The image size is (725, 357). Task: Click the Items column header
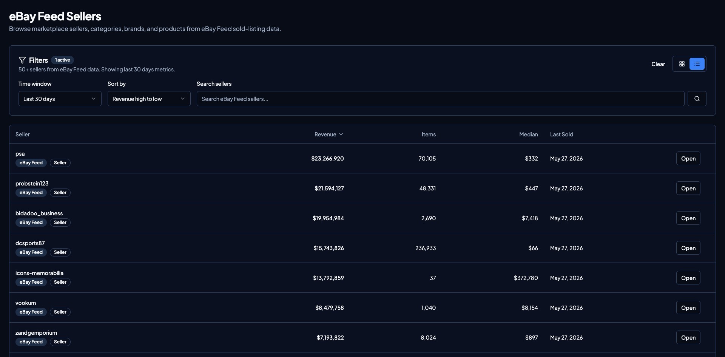(x=429, y=134)
